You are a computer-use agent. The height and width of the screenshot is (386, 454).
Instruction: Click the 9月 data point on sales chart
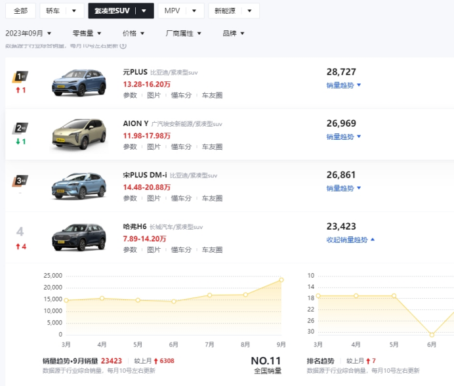point(281,280)
